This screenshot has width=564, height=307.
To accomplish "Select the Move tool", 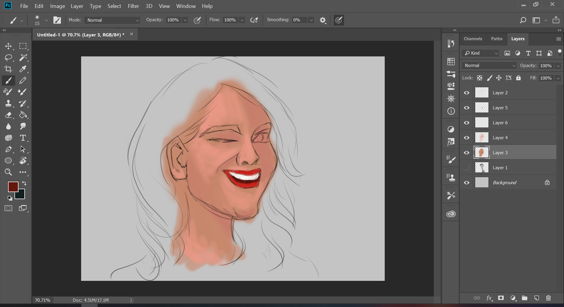I will [8, 46].
